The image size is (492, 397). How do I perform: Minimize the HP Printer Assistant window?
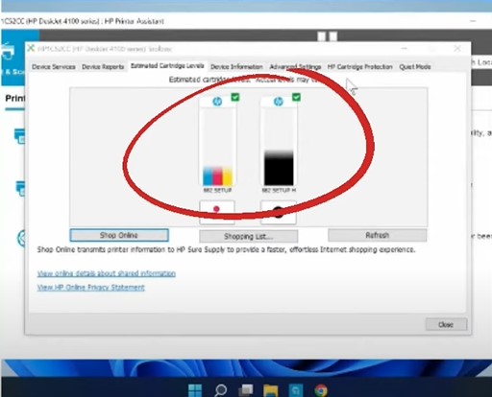click(473, 21)
